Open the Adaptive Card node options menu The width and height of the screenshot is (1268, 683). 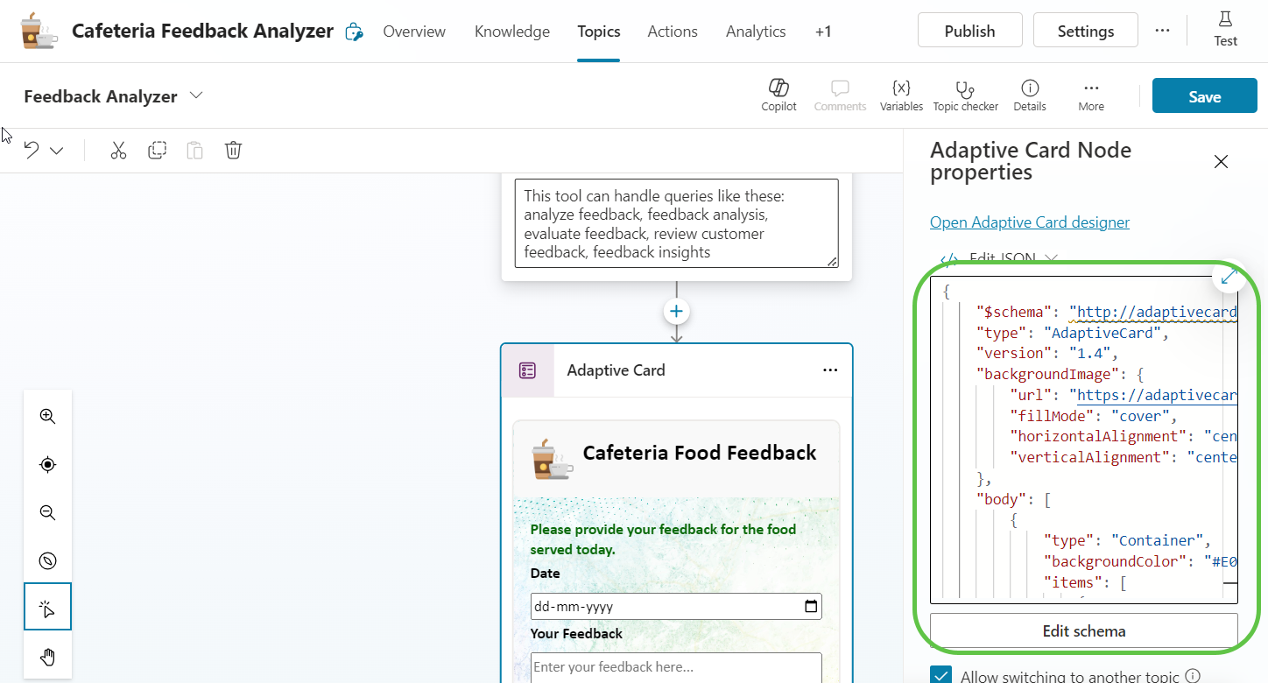830,370
